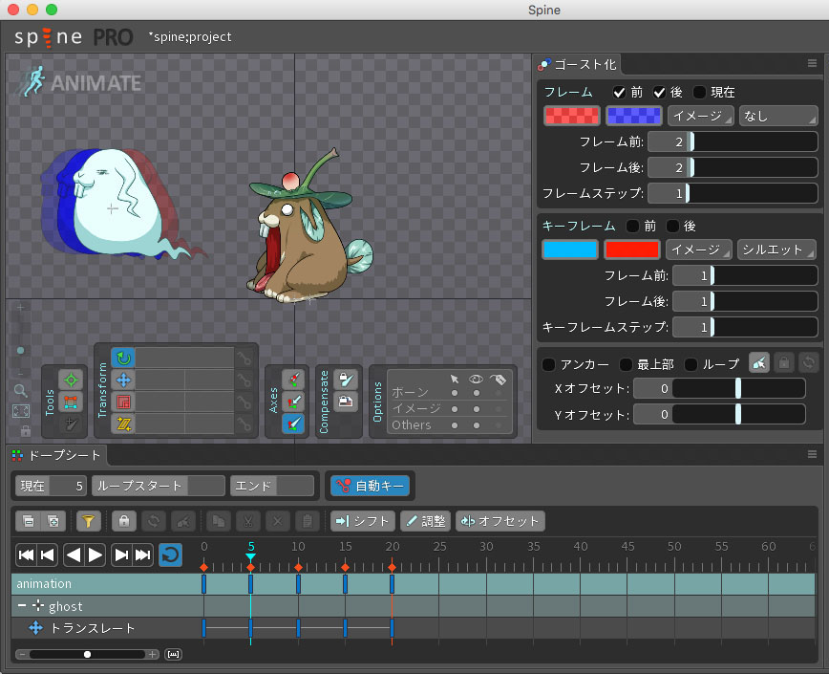Screen dimensions: 829x674
Task: Toggle Image compensation icon
Action: (x=346, y=402)
